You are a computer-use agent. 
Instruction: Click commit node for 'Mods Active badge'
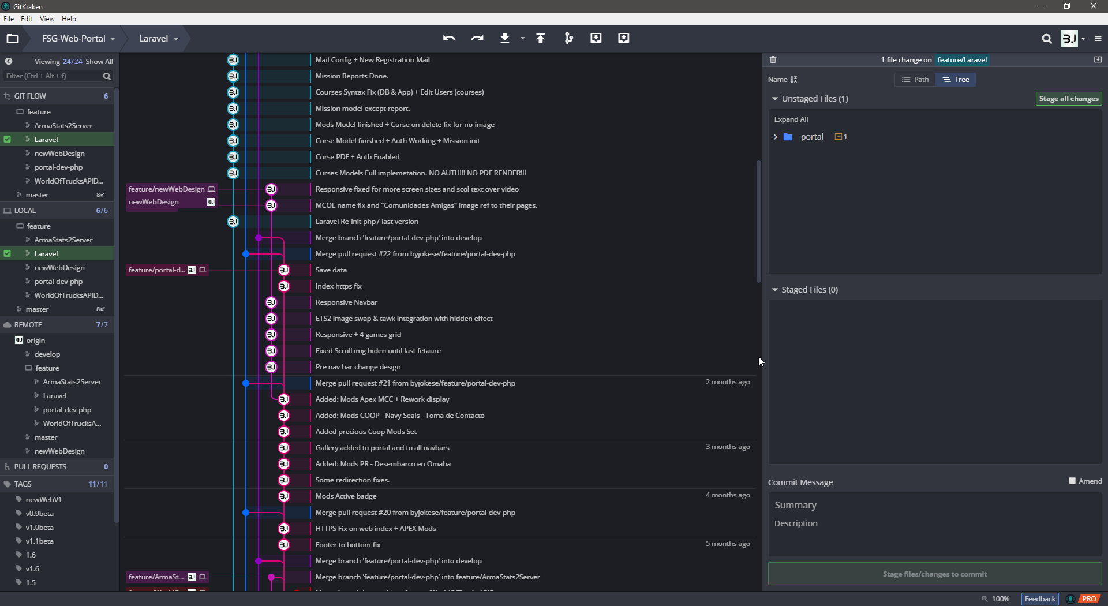pos(284,496)
